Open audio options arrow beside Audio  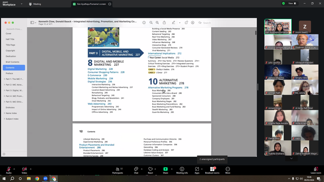point(14,169)
